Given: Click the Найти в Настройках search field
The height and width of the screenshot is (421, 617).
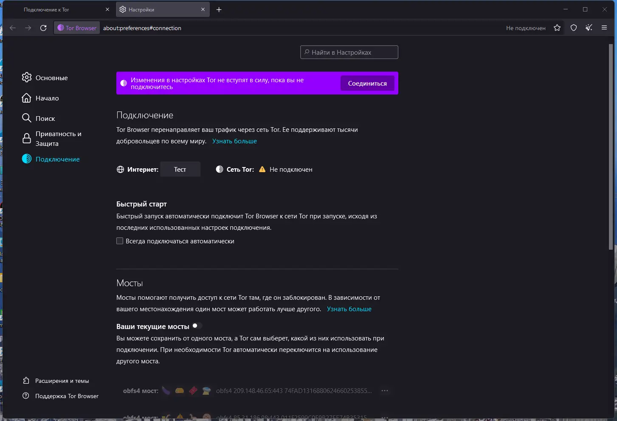Looking at the screenshot, I should (349, 52).
